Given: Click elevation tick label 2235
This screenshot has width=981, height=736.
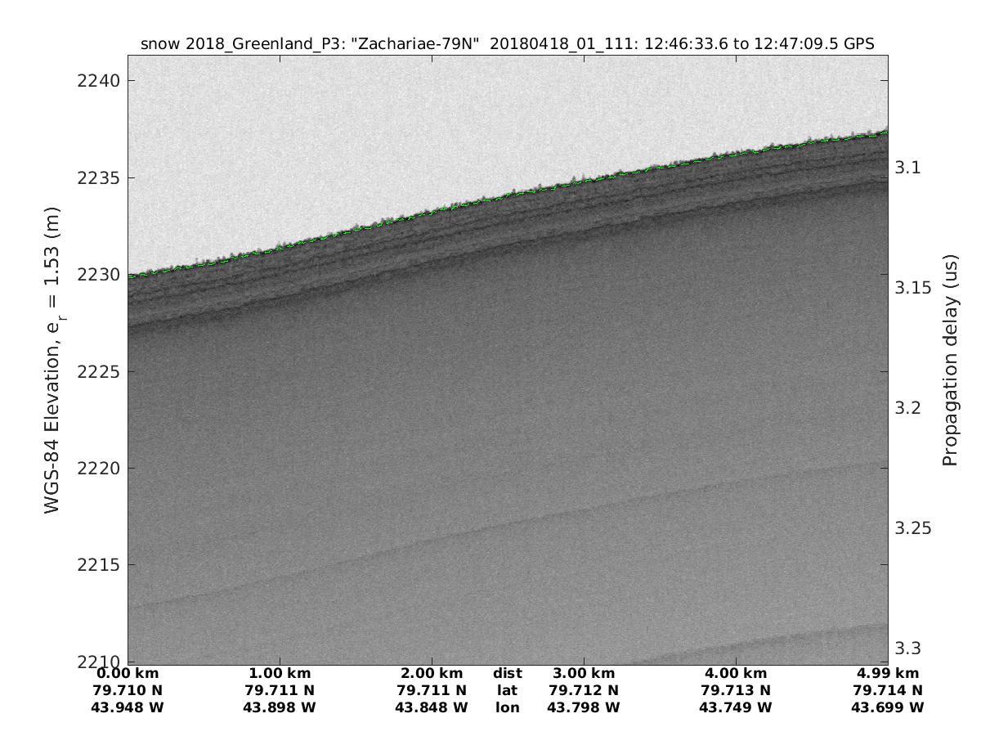Looking at the screenshot, I should (x=99, y=177).
